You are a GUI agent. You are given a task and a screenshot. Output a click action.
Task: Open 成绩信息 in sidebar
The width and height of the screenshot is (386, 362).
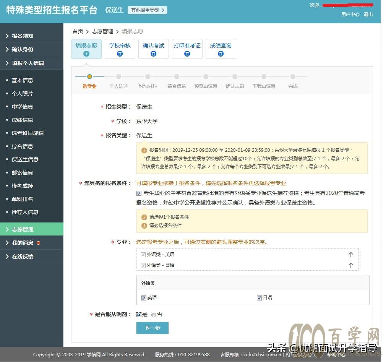tap(23, 120)
